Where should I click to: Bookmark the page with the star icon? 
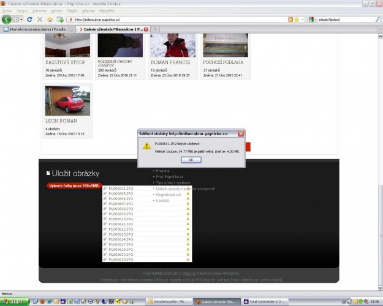pyautogui.click(x=297, y=20)
